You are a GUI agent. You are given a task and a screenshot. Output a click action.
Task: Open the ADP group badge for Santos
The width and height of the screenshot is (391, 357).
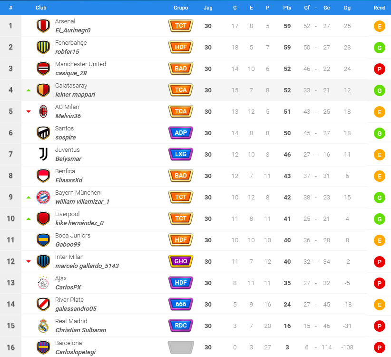[181, 133]
